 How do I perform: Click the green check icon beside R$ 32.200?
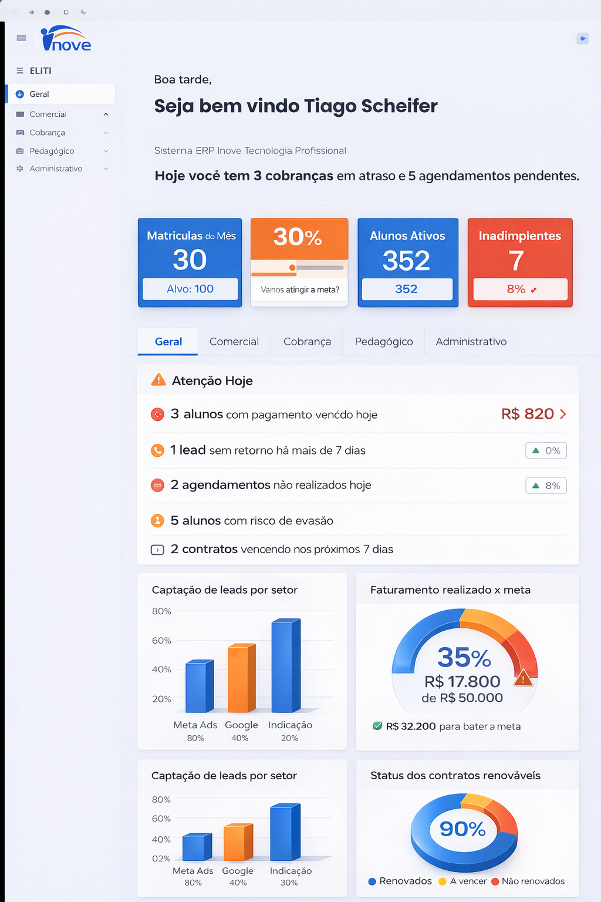coord(377,726)
